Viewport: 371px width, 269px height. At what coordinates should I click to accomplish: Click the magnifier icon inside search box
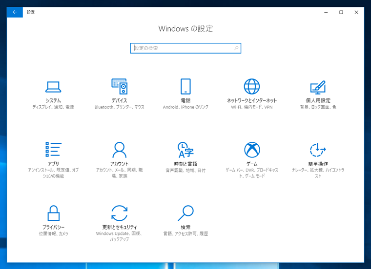[x=236, y=48]
